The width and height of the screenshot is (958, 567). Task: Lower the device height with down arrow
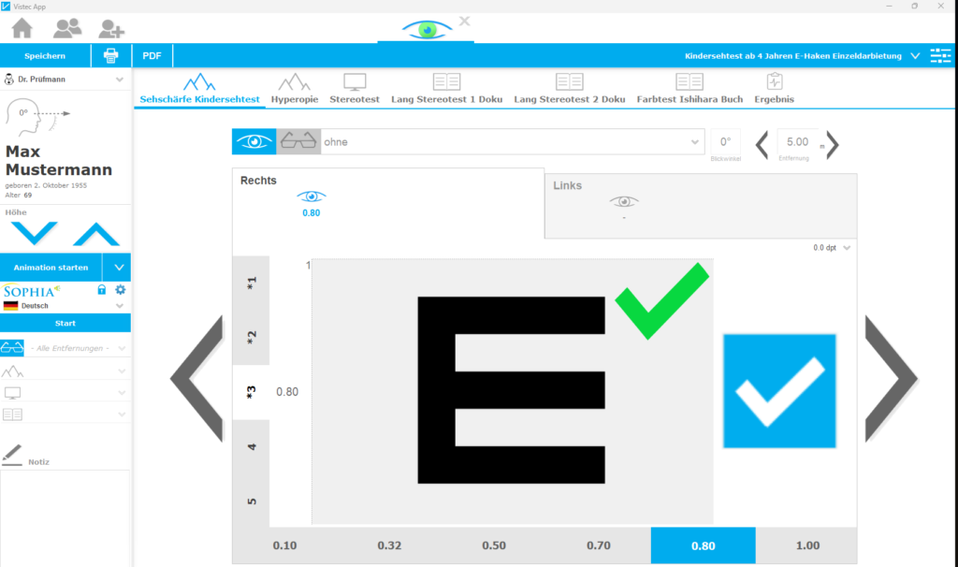point(35,233)
